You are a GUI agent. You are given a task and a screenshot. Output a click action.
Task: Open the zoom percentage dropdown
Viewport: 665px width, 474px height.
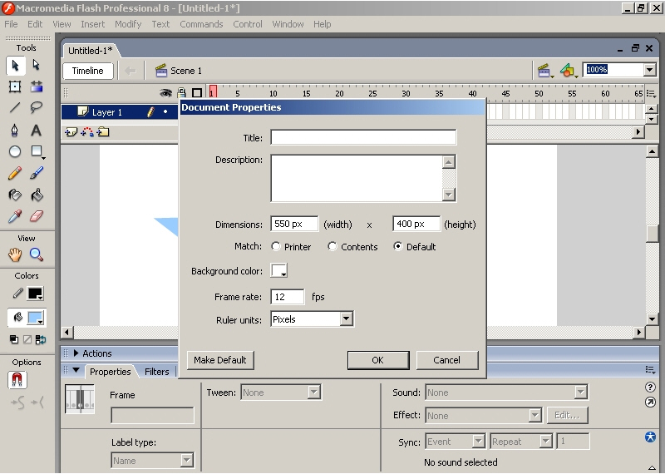(649, 70)
